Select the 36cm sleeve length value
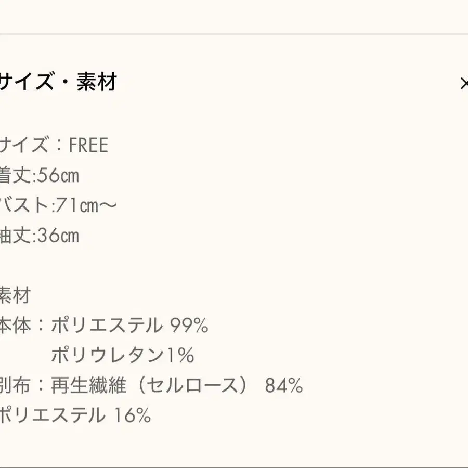 click(x=58, y=236)
